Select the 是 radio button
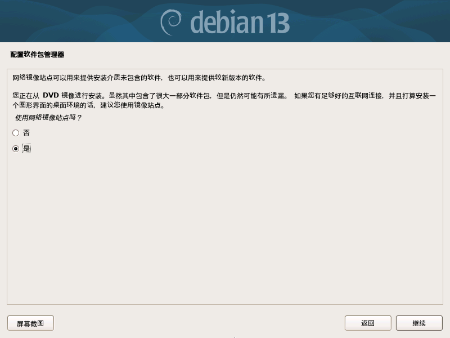The height and width of the screenshot is (338, 450). pyautogui.click(x=16, y=149)
